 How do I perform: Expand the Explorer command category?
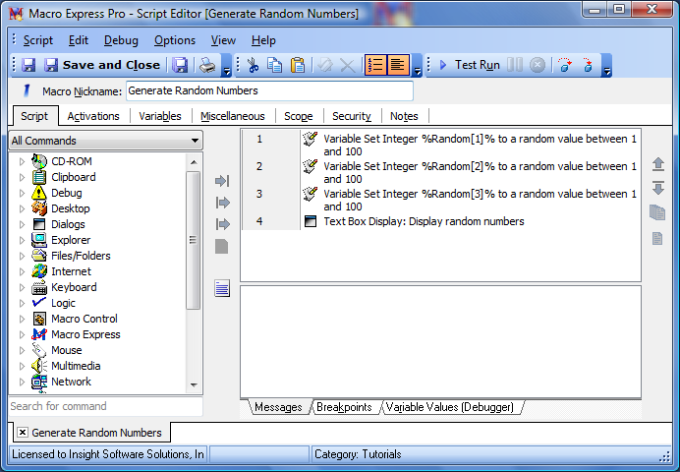click(22, 240)
